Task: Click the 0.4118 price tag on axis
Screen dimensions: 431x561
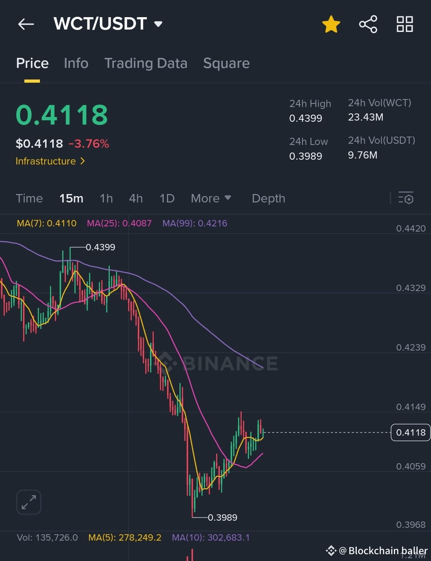Action: click(x=411, y=432)
